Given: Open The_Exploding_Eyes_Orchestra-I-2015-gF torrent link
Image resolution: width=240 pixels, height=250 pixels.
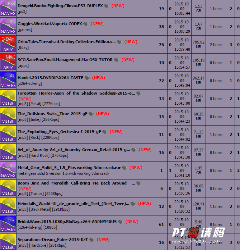Looking at the screenshot, I should (x=59, y=132).
